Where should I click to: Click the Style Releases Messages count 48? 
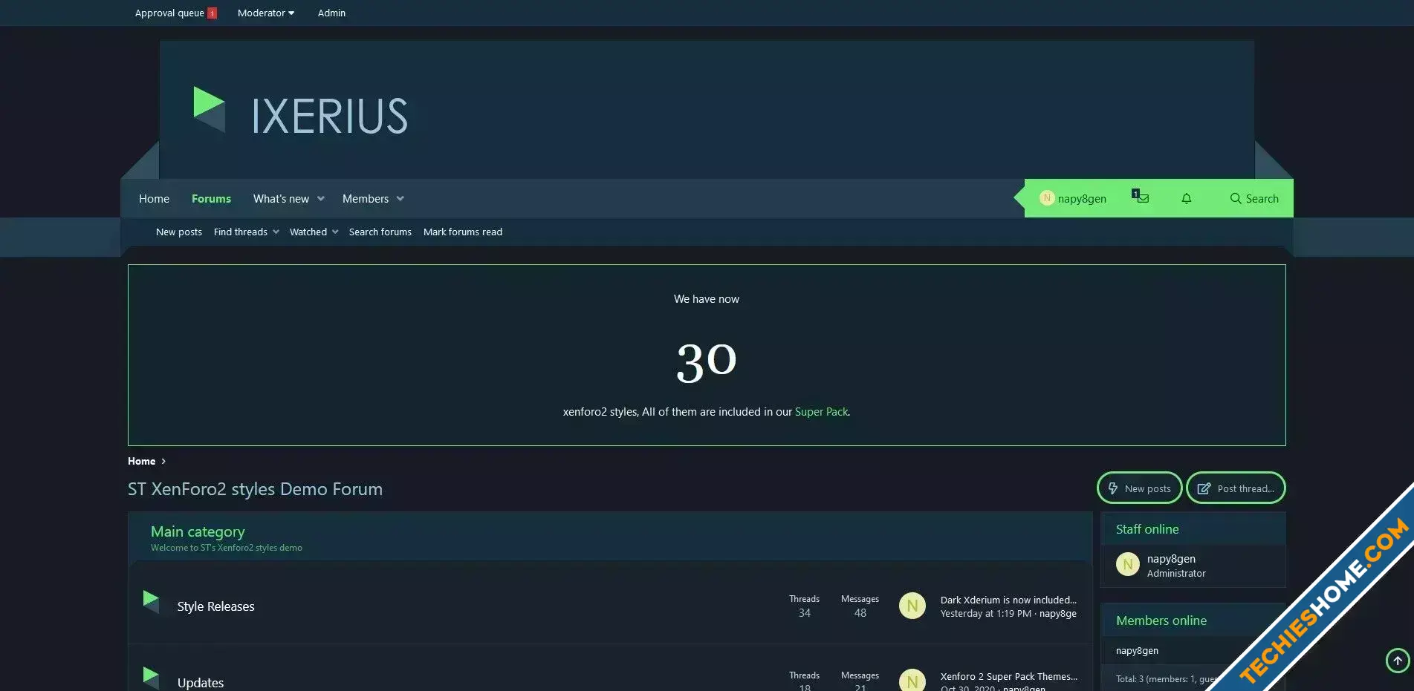[x=860, y=612]
